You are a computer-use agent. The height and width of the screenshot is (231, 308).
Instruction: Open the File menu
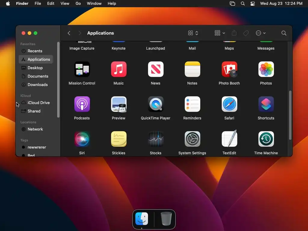pos(38,4)
